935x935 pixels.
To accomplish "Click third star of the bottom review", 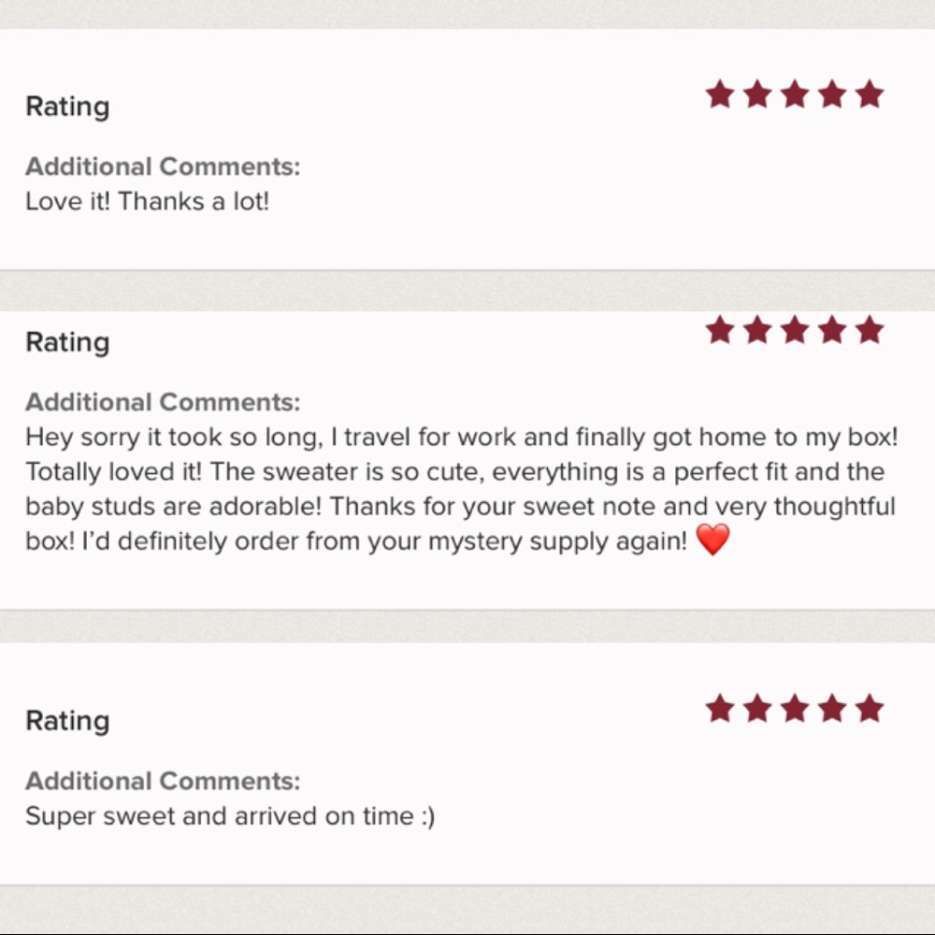I will [795, 709].
